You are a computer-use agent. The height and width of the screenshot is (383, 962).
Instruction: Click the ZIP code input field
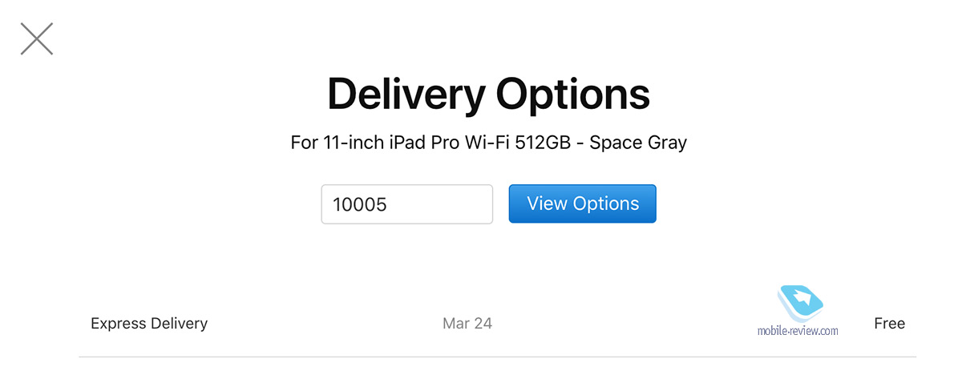[x=407, y=204]
